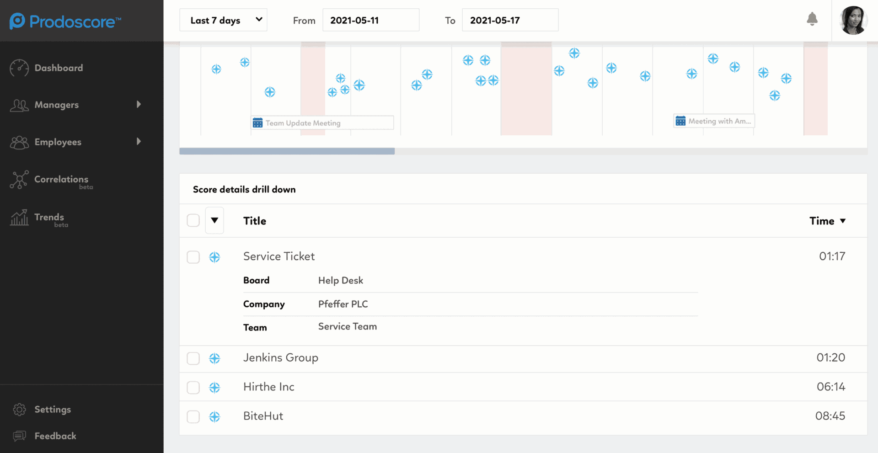Click the Pfeffer PLC company value
Image resolution: width=878 pixels, height=453 pixels.
(x=343, y=304)
